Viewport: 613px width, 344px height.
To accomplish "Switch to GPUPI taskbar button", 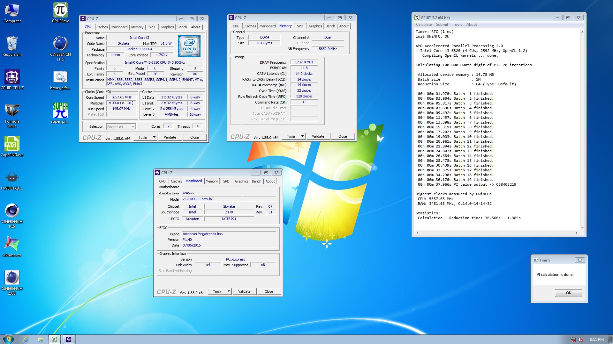I will point(54,339).
